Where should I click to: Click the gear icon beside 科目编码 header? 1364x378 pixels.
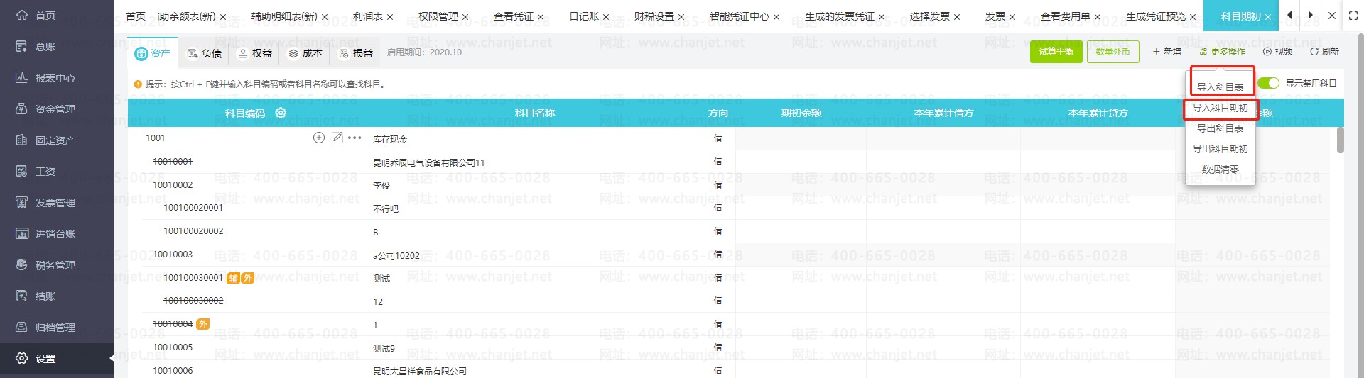pyautogui.click(x=281, y=113)
